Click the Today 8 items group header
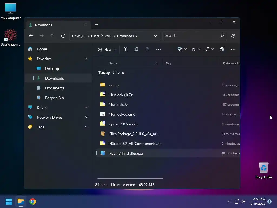 pos(111,73)
